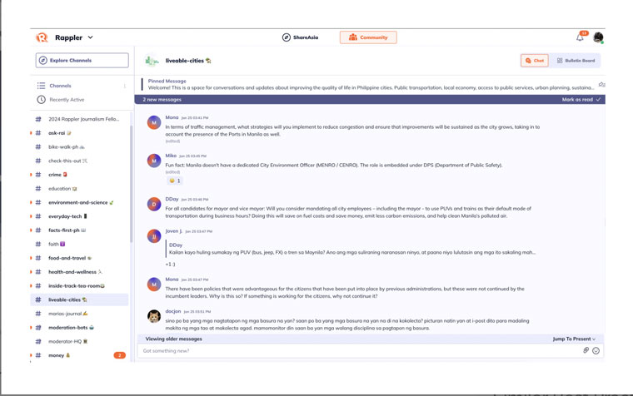Show Recently Active channels
Image resolution: width=633 pixels, height=396 pixels.
pos(61,100)
